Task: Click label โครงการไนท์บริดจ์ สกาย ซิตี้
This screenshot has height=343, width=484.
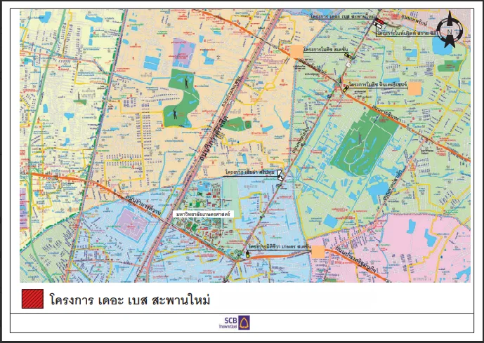Action: [x=407, y=33]
